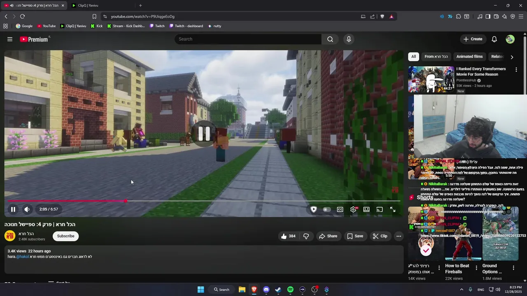The image size is (527, 296).
Task: Open YouTube guide hamburger menu
Action: pos(10,39)
